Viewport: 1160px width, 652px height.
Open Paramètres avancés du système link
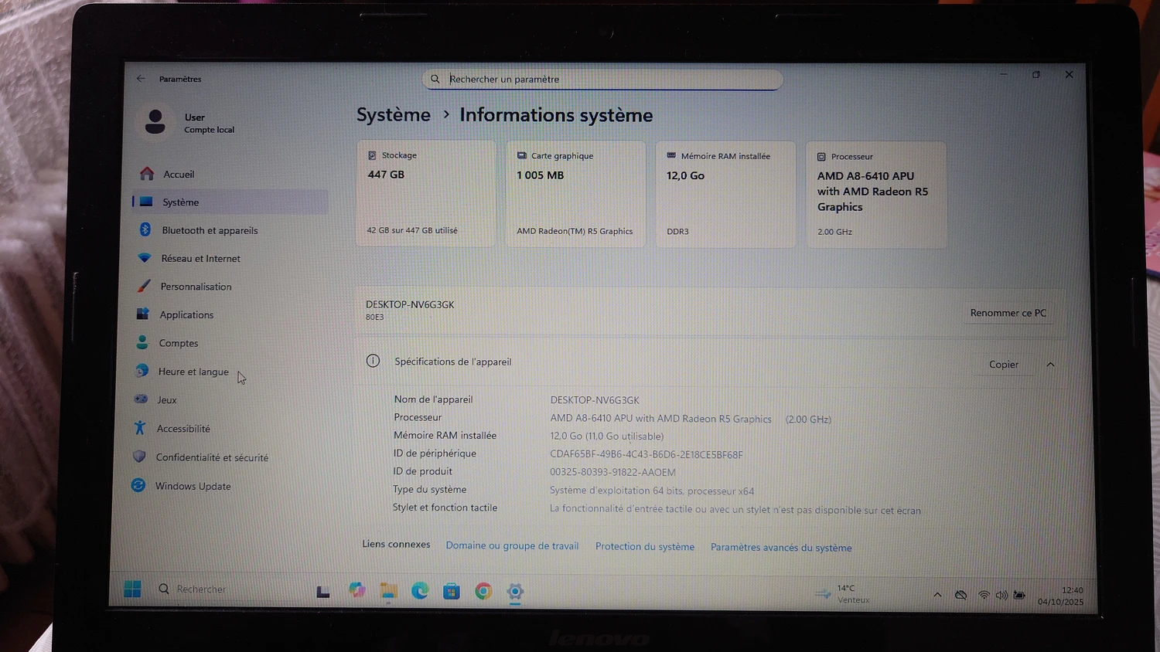pyautogui.click(x=781, y=548)
